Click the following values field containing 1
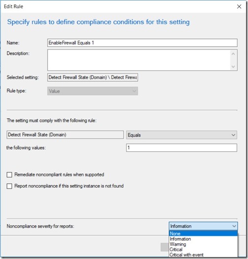 click(x=182, y=148)
